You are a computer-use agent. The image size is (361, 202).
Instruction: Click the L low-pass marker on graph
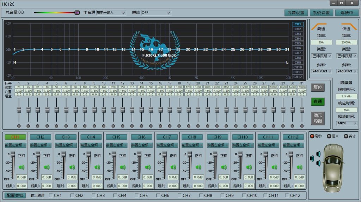287,62
